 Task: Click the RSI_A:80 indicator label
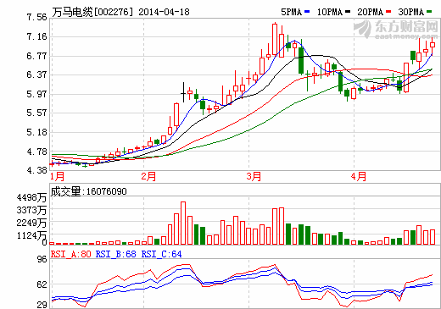coord(71,254)
